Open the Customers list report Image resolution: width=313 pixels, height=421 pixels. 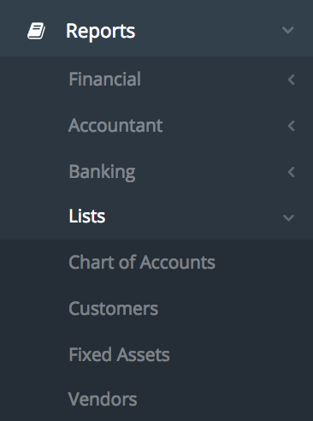pos(114,309)
